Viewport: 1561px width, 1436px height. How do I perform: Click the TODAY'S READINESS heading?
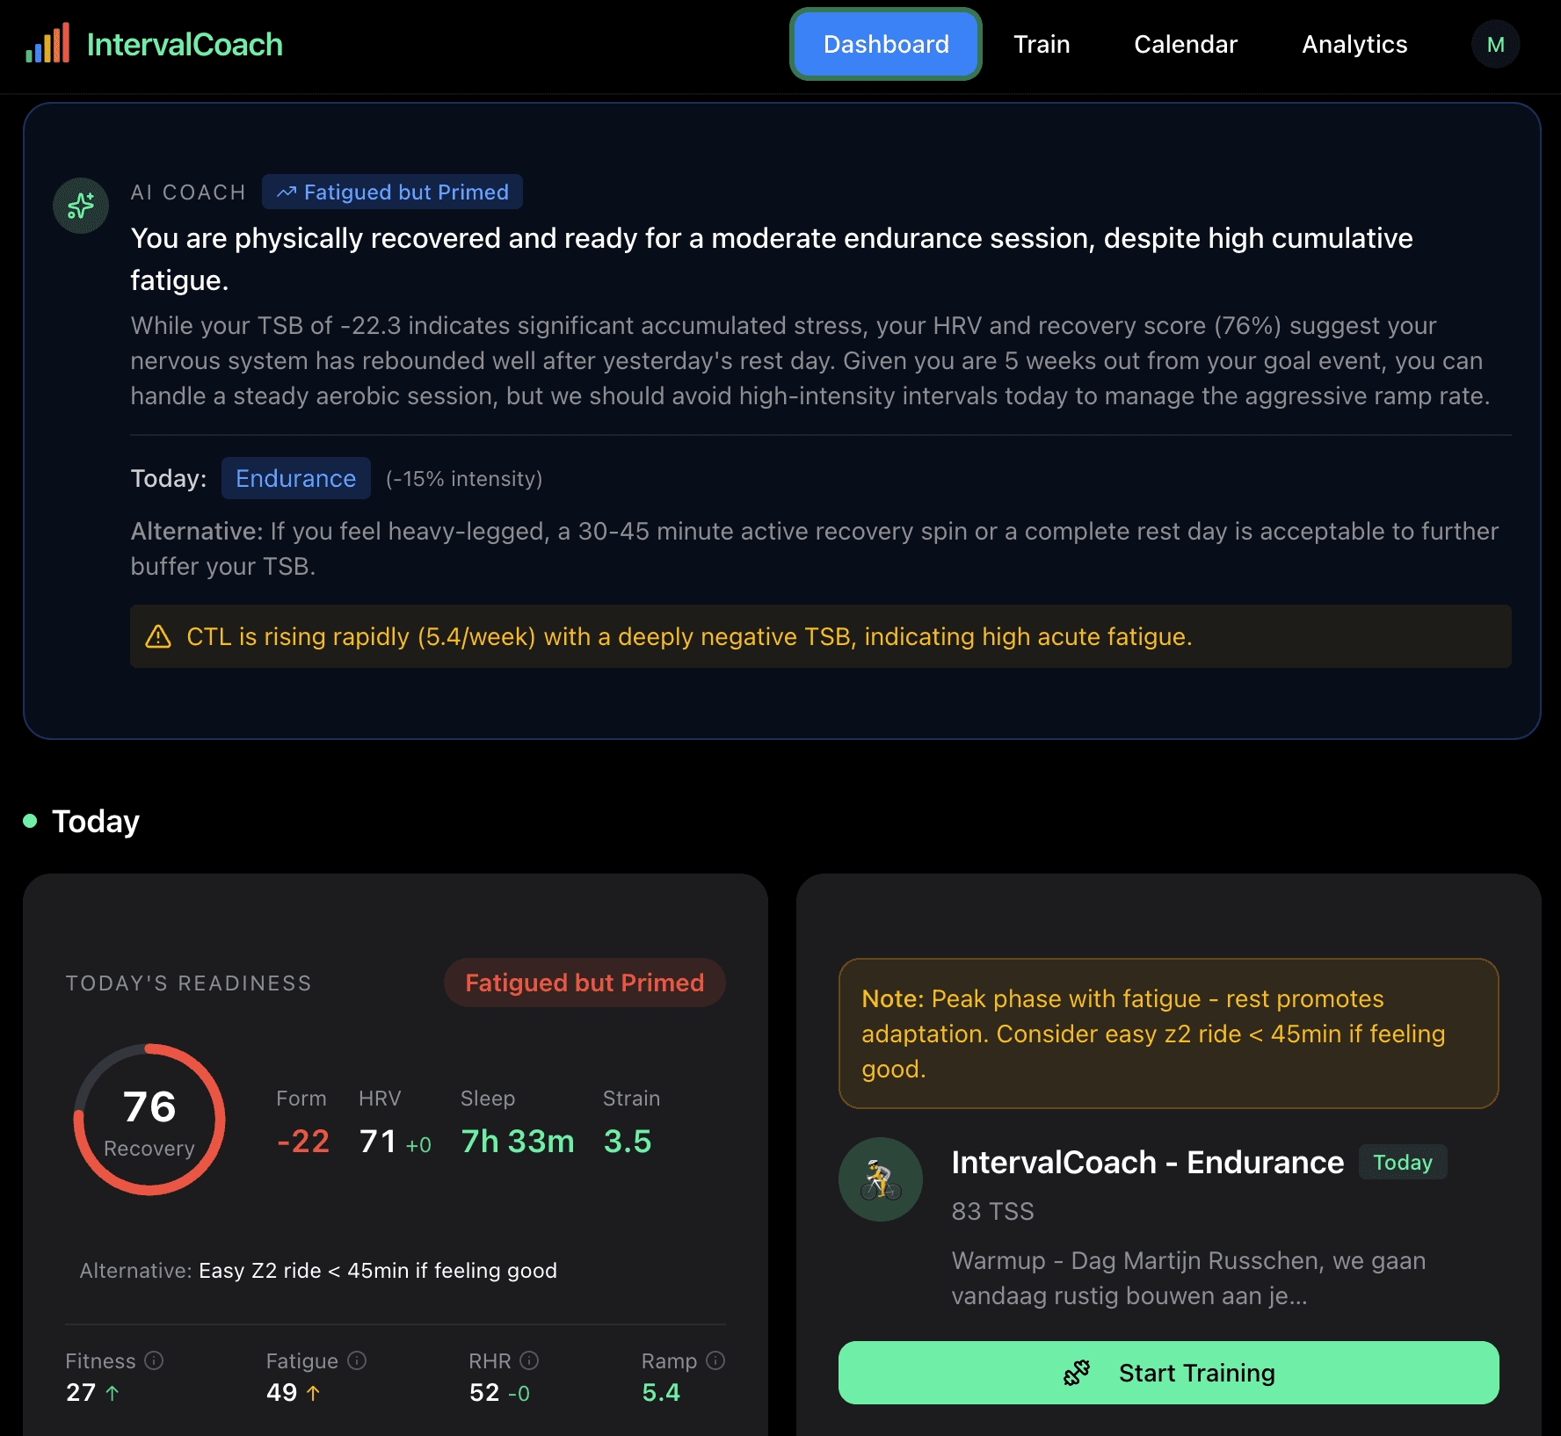click(189, 983)
